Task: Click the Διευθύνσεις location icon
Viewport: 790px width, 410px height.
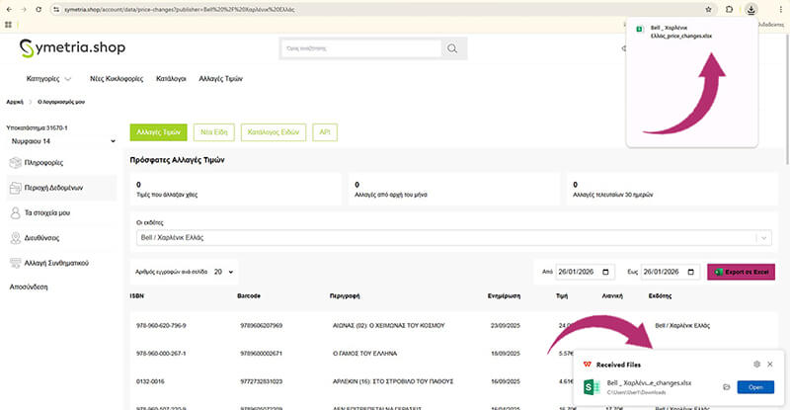Action: pos(15,238)
